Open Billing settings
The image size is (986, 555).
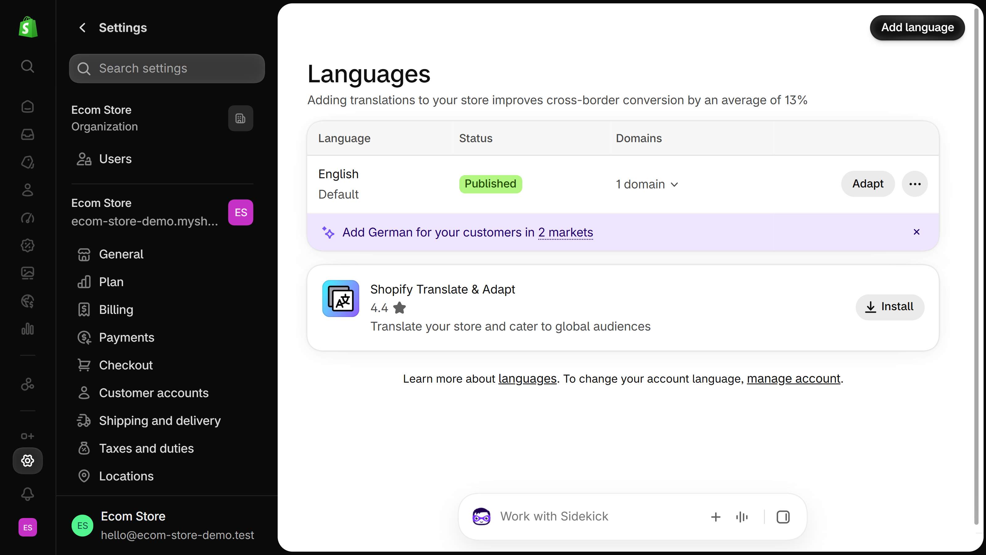coord(162,310)
